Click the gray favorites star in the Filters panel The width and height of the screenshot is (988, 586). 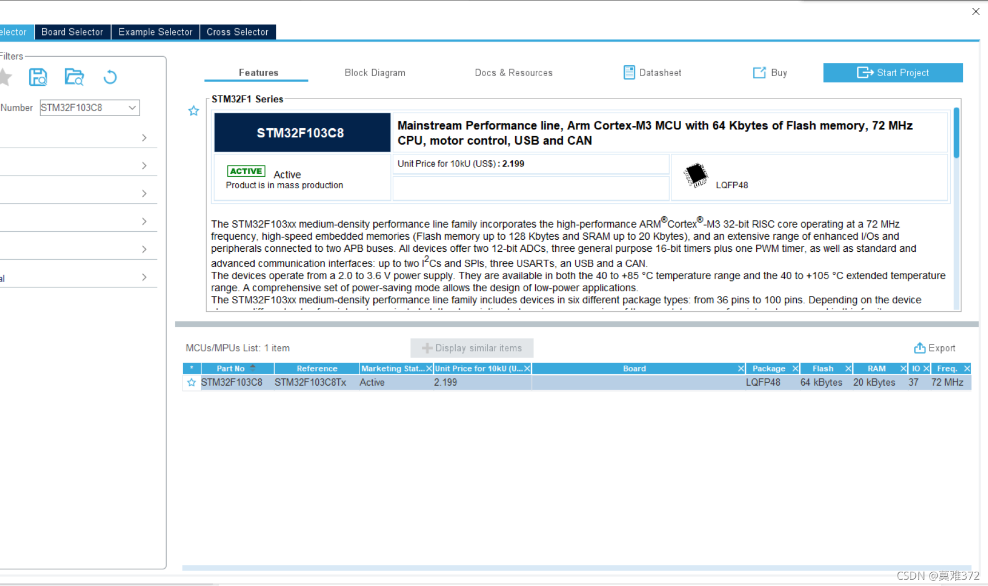point(5,77)
